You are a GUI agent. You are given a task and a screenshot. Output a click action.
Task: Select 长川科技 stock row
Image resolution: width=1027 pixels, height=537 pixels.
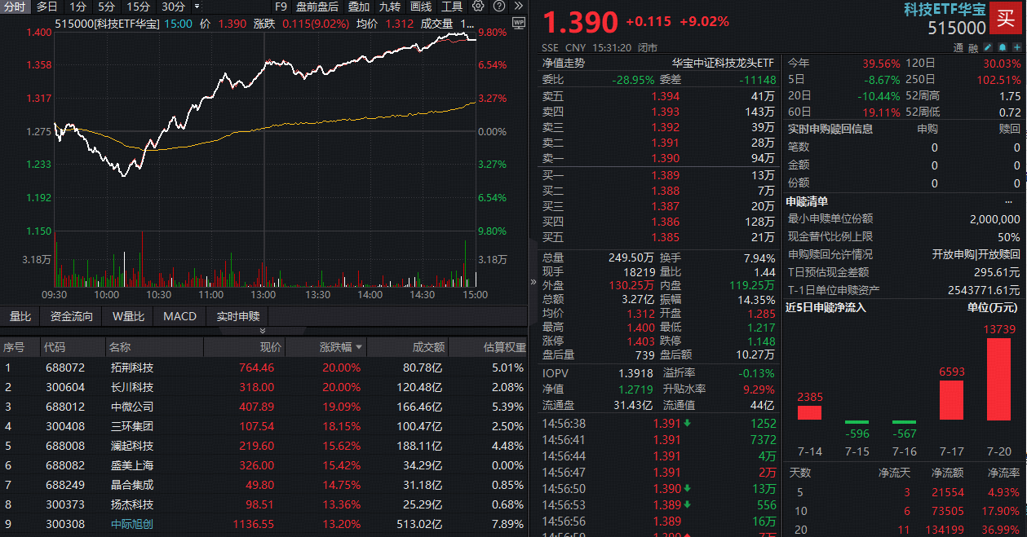(264, 387)
